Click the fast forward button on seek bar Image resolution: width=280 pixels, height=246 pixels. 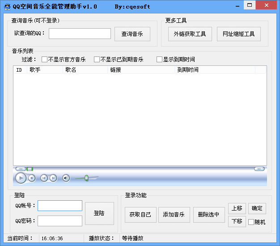click(259, 169)
